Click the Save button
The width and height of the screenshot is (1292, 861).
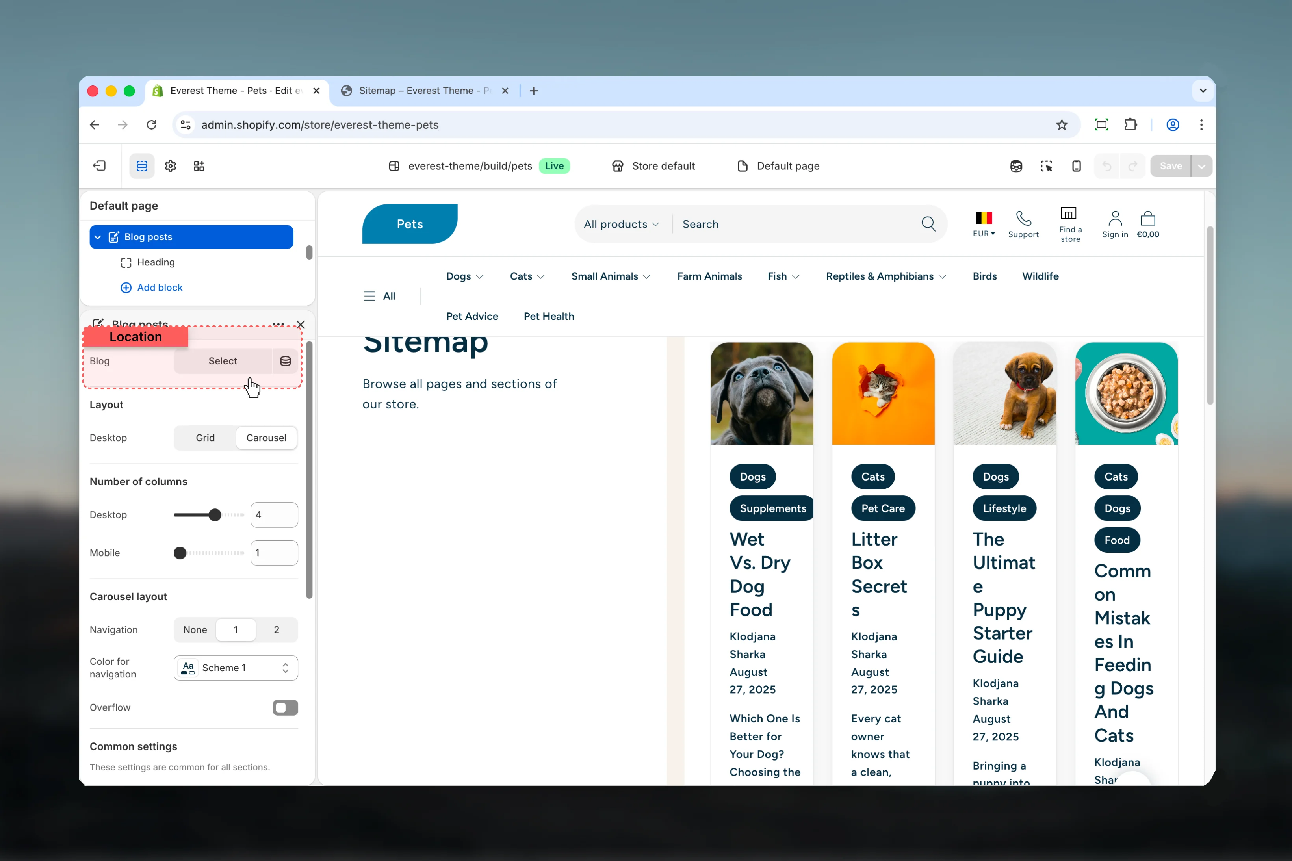click(x=1171, y=166)
